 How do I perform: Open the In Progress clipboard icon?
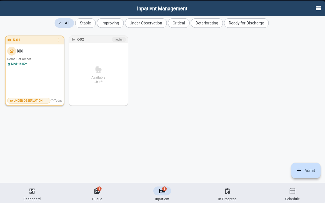[x=227, y=191]
